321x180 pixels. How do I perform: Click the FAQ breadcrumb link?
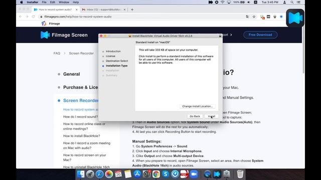(57, 53)
